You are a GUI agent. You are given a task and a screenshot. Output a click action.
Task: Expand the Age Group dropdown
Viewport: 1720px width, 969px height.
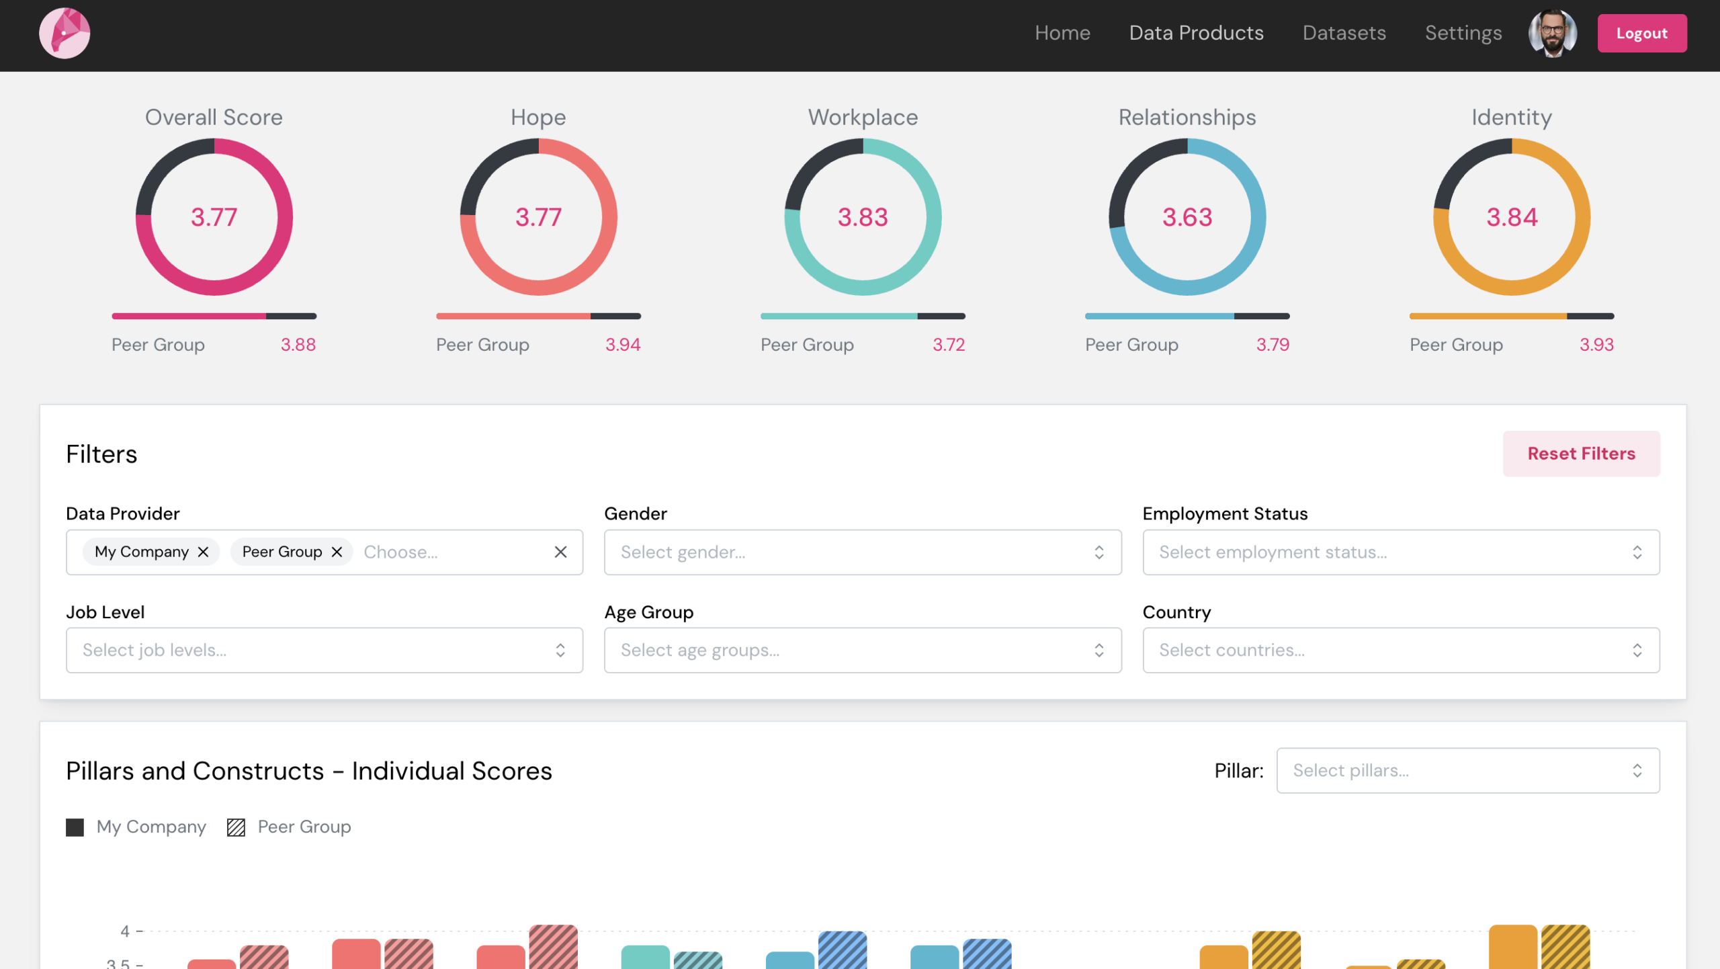coord(862,650)
